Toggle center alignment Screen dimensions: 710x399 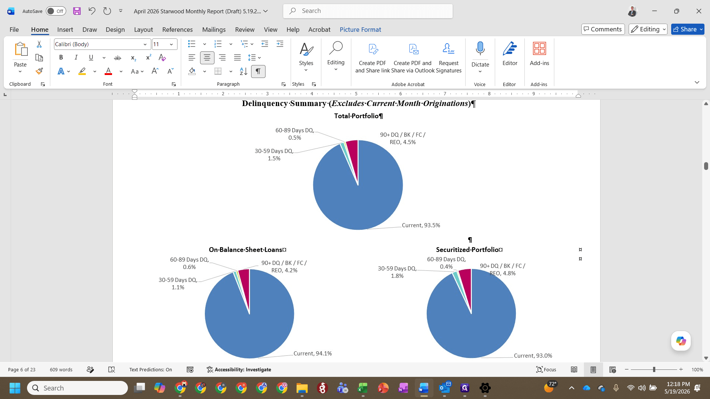click(x=207, y=58)
